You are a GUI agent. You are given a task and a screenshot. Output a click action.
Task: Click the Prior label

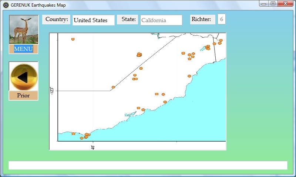click(x=24, y=96)
